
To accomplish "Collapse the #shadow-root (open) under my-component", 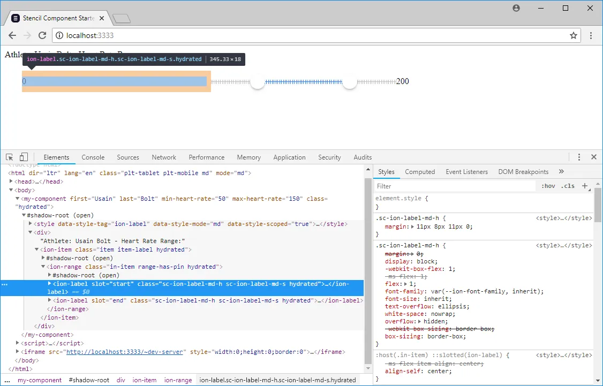I will click(24, 215).
